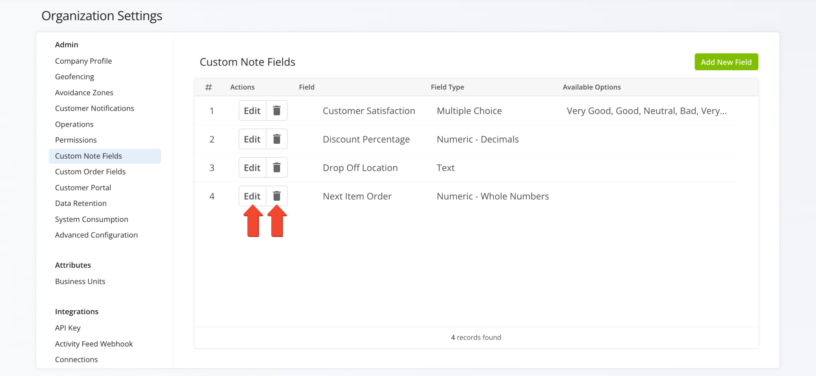The width and height of the screenshot is (816, 376).
Task: Click the Custom Note Fields heading
Action: (247, 62)
